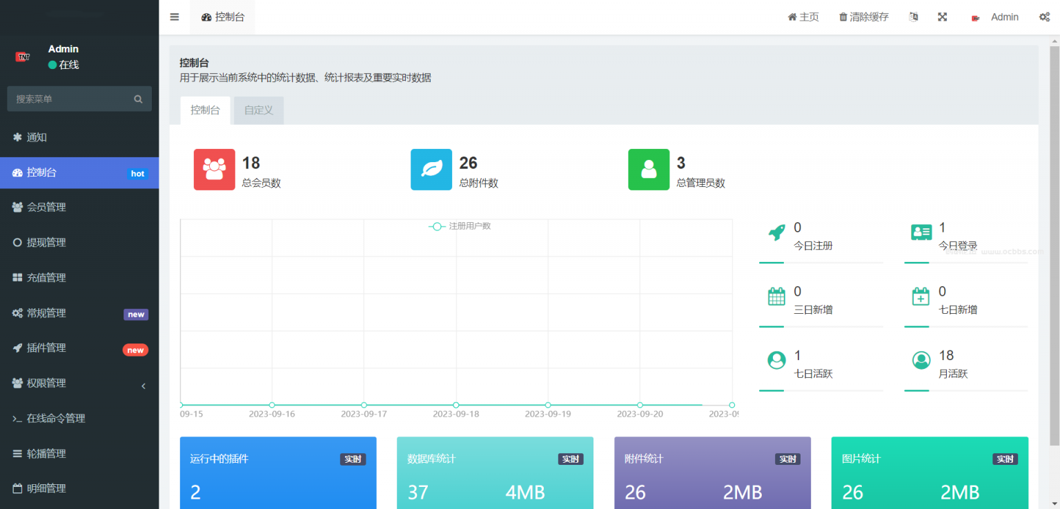
Task: Toggle fullscreen with the expand icon
Action: 942,17
